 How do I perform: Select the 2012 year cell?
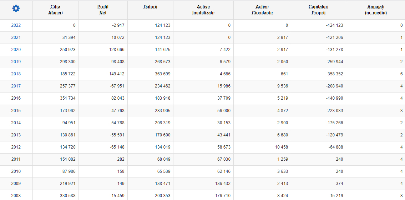tap(16, 147)
